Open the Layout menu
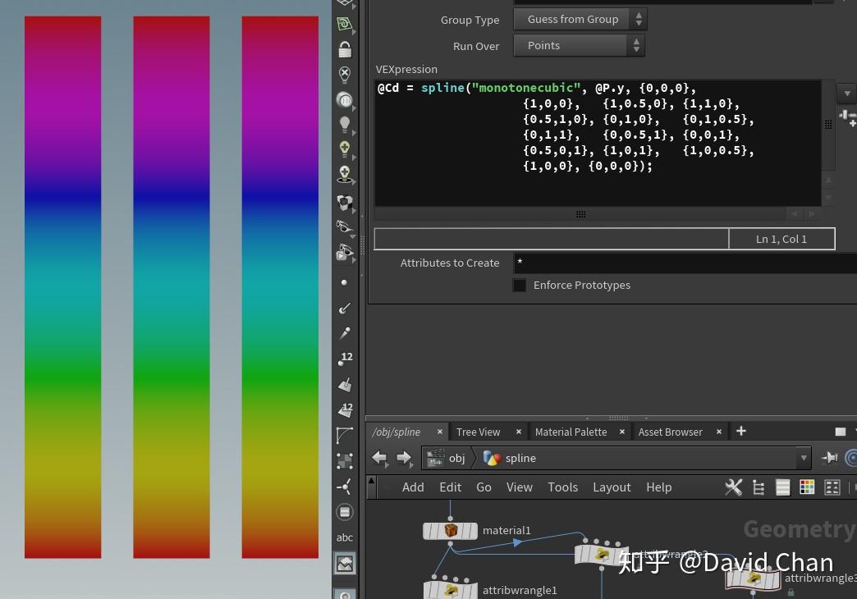The image size is (857, 599). coord(612,487)
